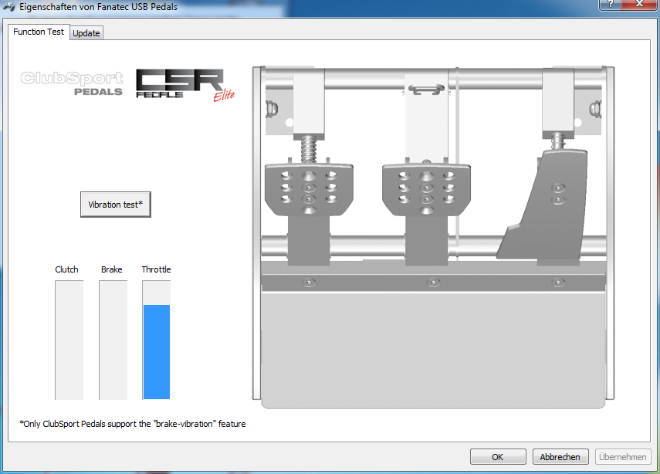Click the Clutch level bar
The height and width of the screenshot is (474, 660).
69,340
